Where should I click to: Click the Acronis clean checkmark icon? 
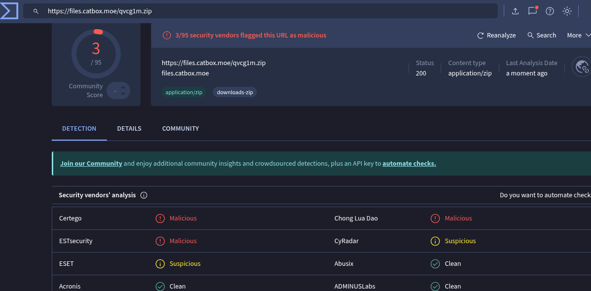point(160,286)
